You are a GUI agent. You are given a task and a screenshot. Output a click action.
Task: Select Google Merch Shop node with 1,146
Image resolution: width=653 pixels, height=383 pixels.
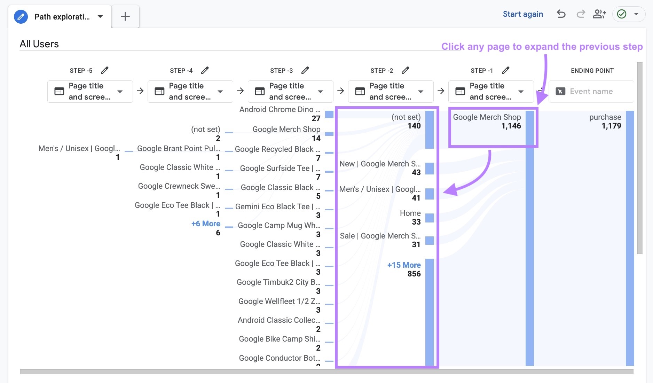coord(487,122)
